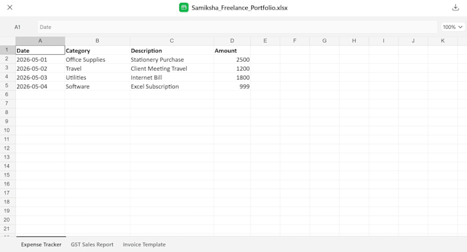Click the Office Supplies category cell
The height and width of the screenshot is (252, 467).
(98, 59)
